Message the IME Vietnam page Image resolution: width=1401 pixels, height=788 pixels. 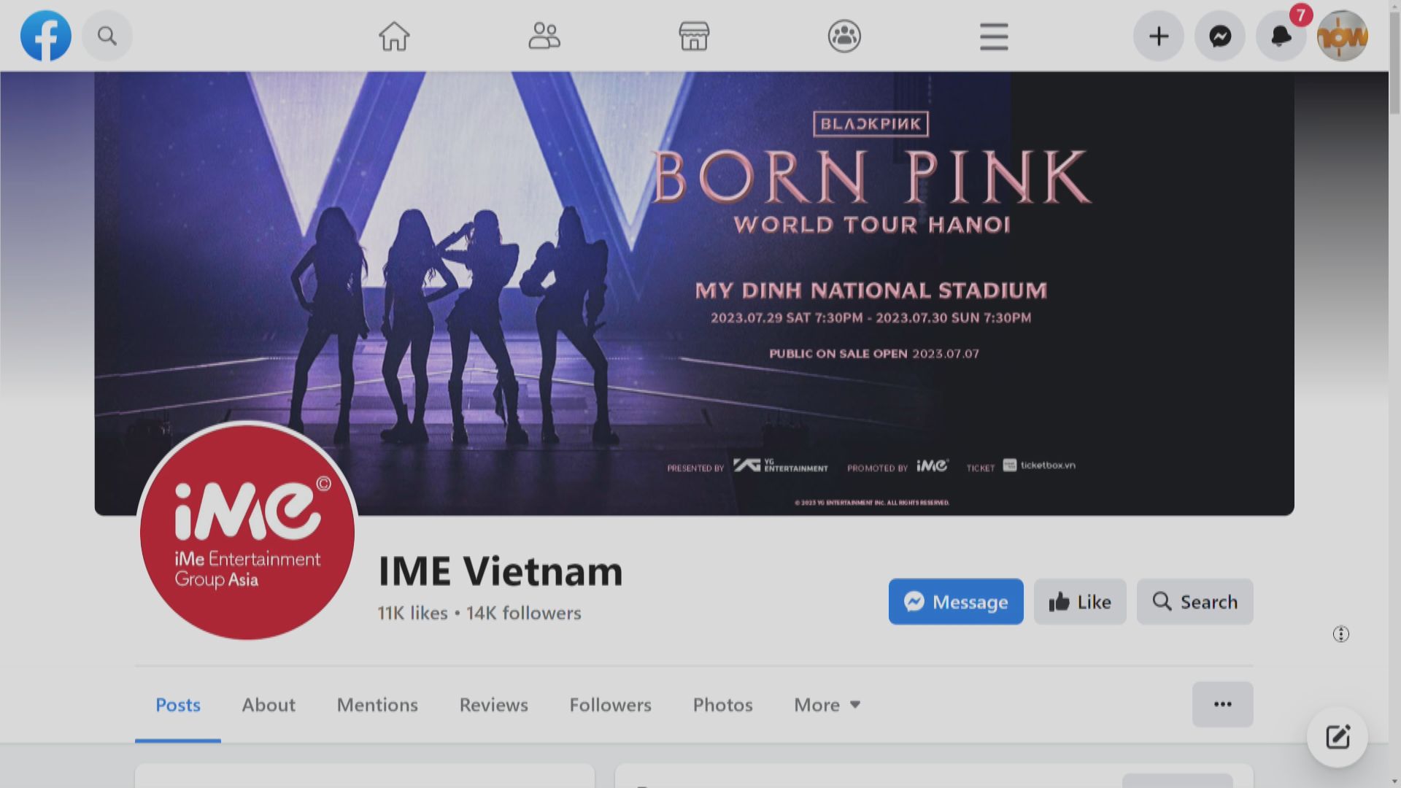coord(956,601)
